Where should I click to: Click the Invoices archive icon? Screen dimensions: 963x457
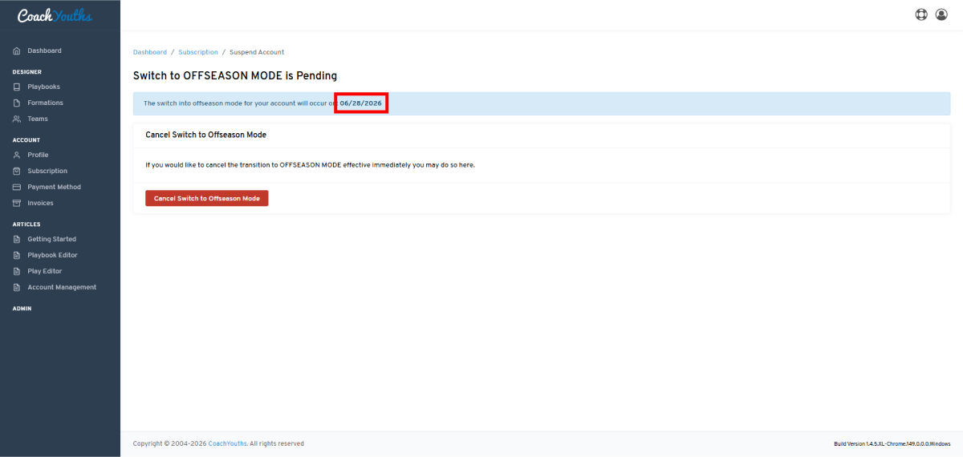pos(17,203)
